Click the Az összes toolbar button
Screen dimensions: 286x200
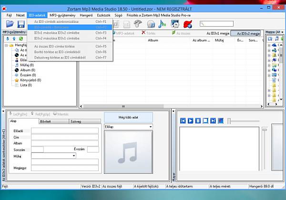coord(181,33)
